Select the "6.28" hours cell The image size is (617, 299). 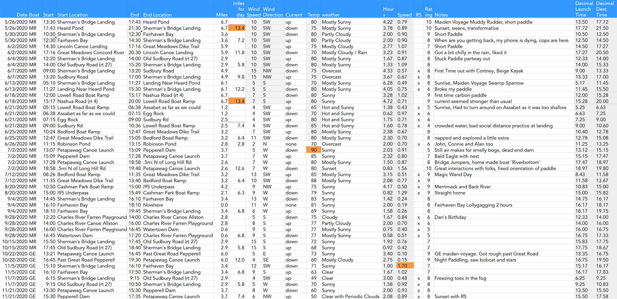pos(388,83)
